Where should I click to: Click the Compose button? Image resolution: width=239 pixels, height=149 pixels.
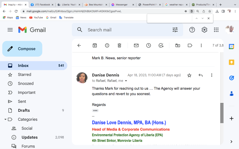pos(22,49)
